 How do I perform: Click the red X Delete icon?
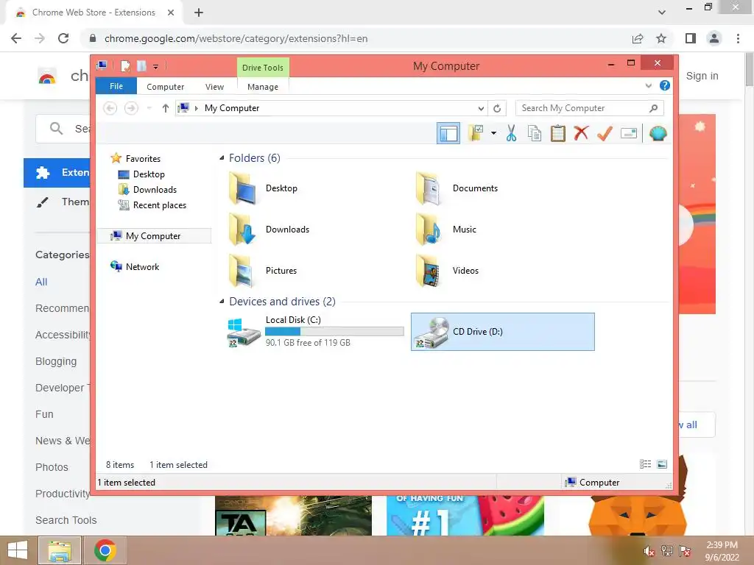[581, 133]
